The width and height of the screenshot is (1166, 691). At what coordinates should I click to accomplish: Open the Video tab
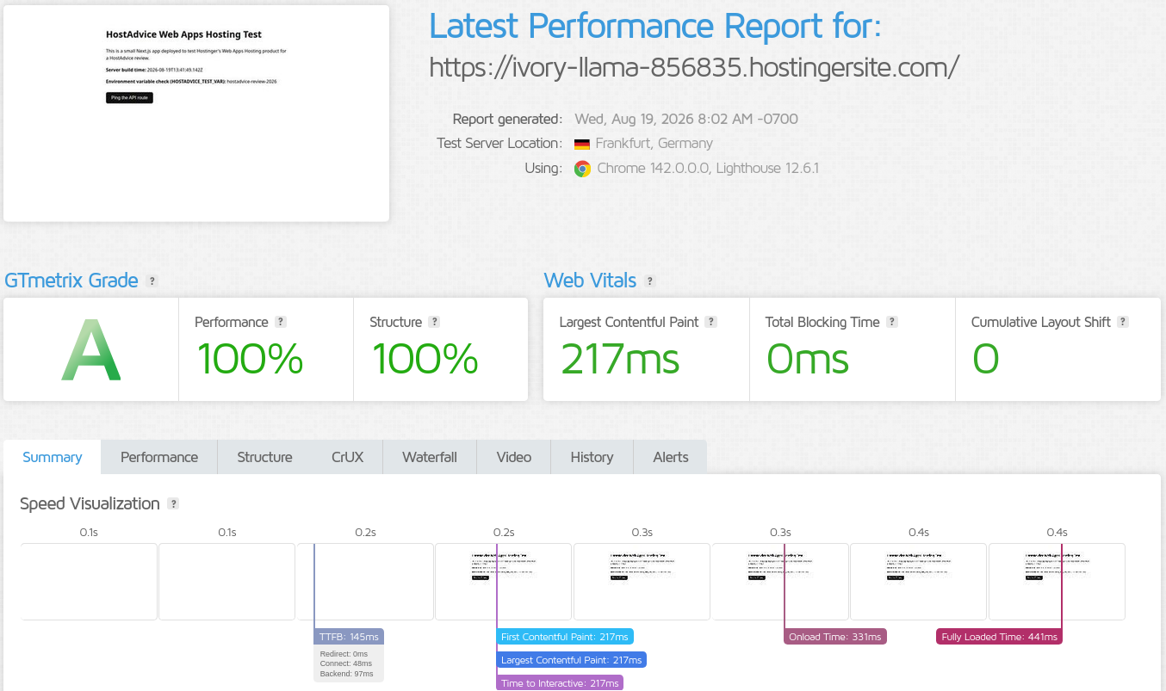(x=513, y=457)
